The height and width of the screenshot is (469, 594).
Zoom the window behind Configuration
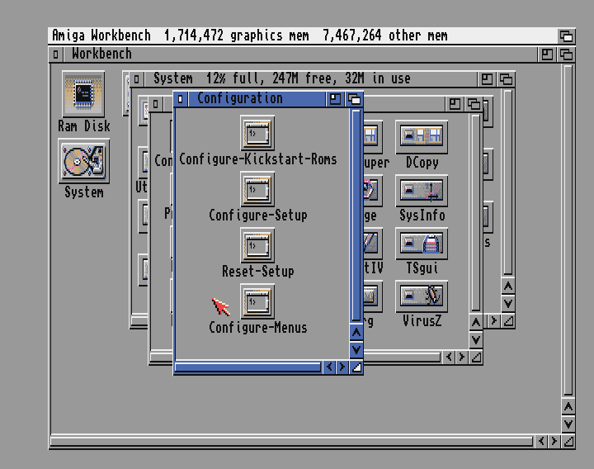coord(455,104)
